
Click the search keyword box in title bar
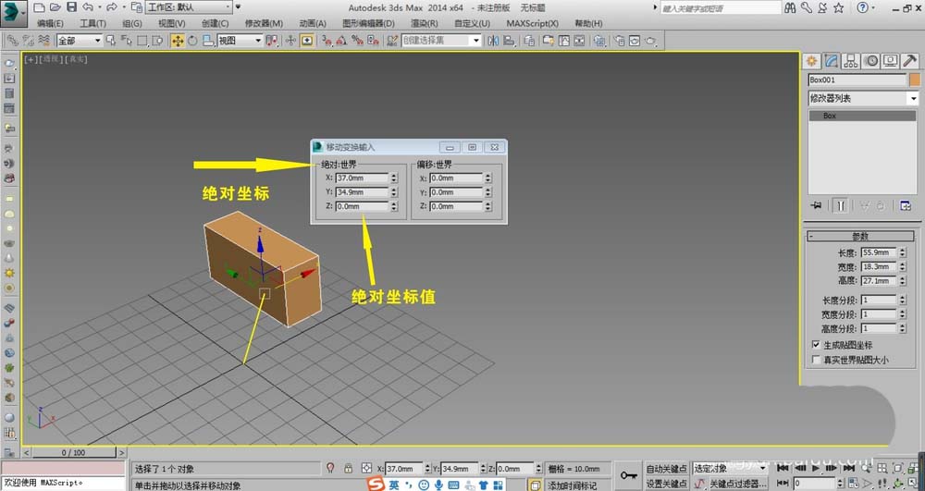pos(721,7)
